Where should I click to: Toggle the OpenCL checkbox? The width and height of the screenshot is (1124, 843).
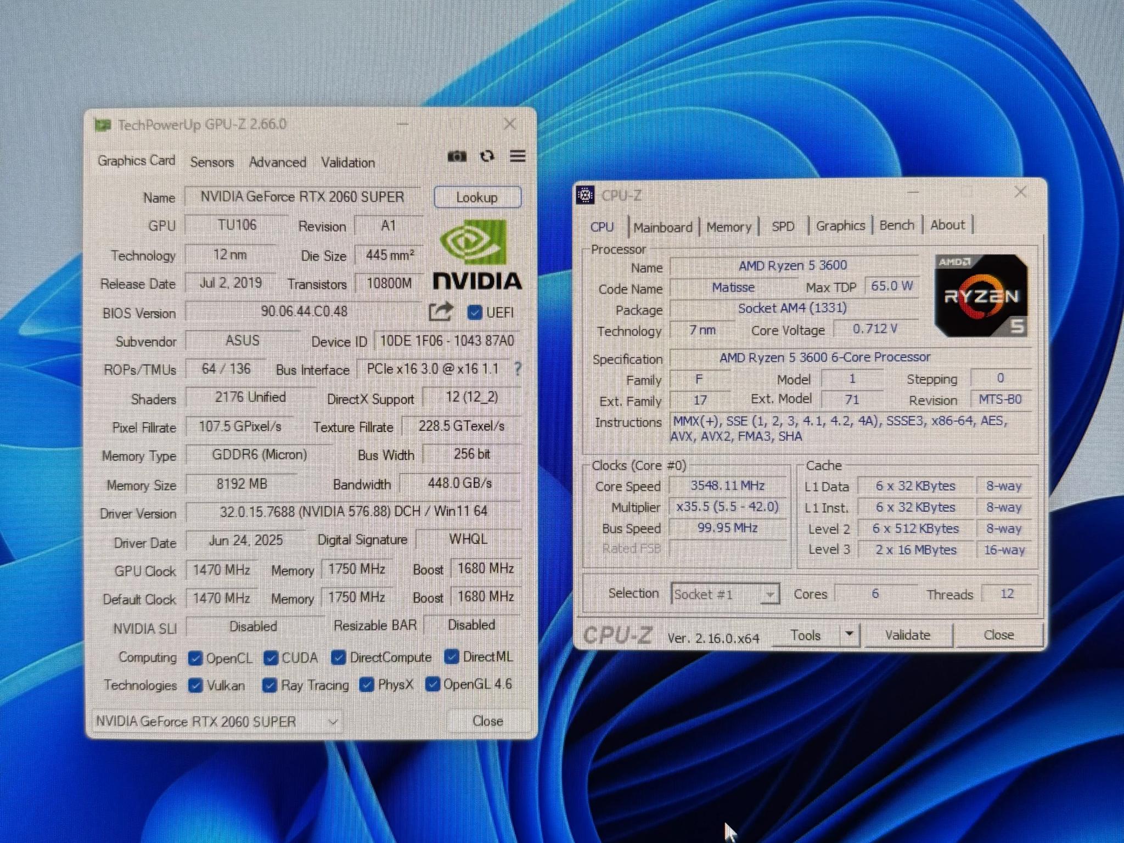[195, 658]
